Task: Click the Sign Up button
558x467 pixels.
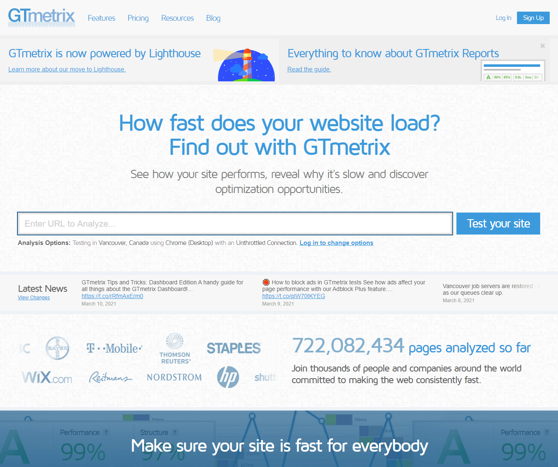Action: pos(533,18)
